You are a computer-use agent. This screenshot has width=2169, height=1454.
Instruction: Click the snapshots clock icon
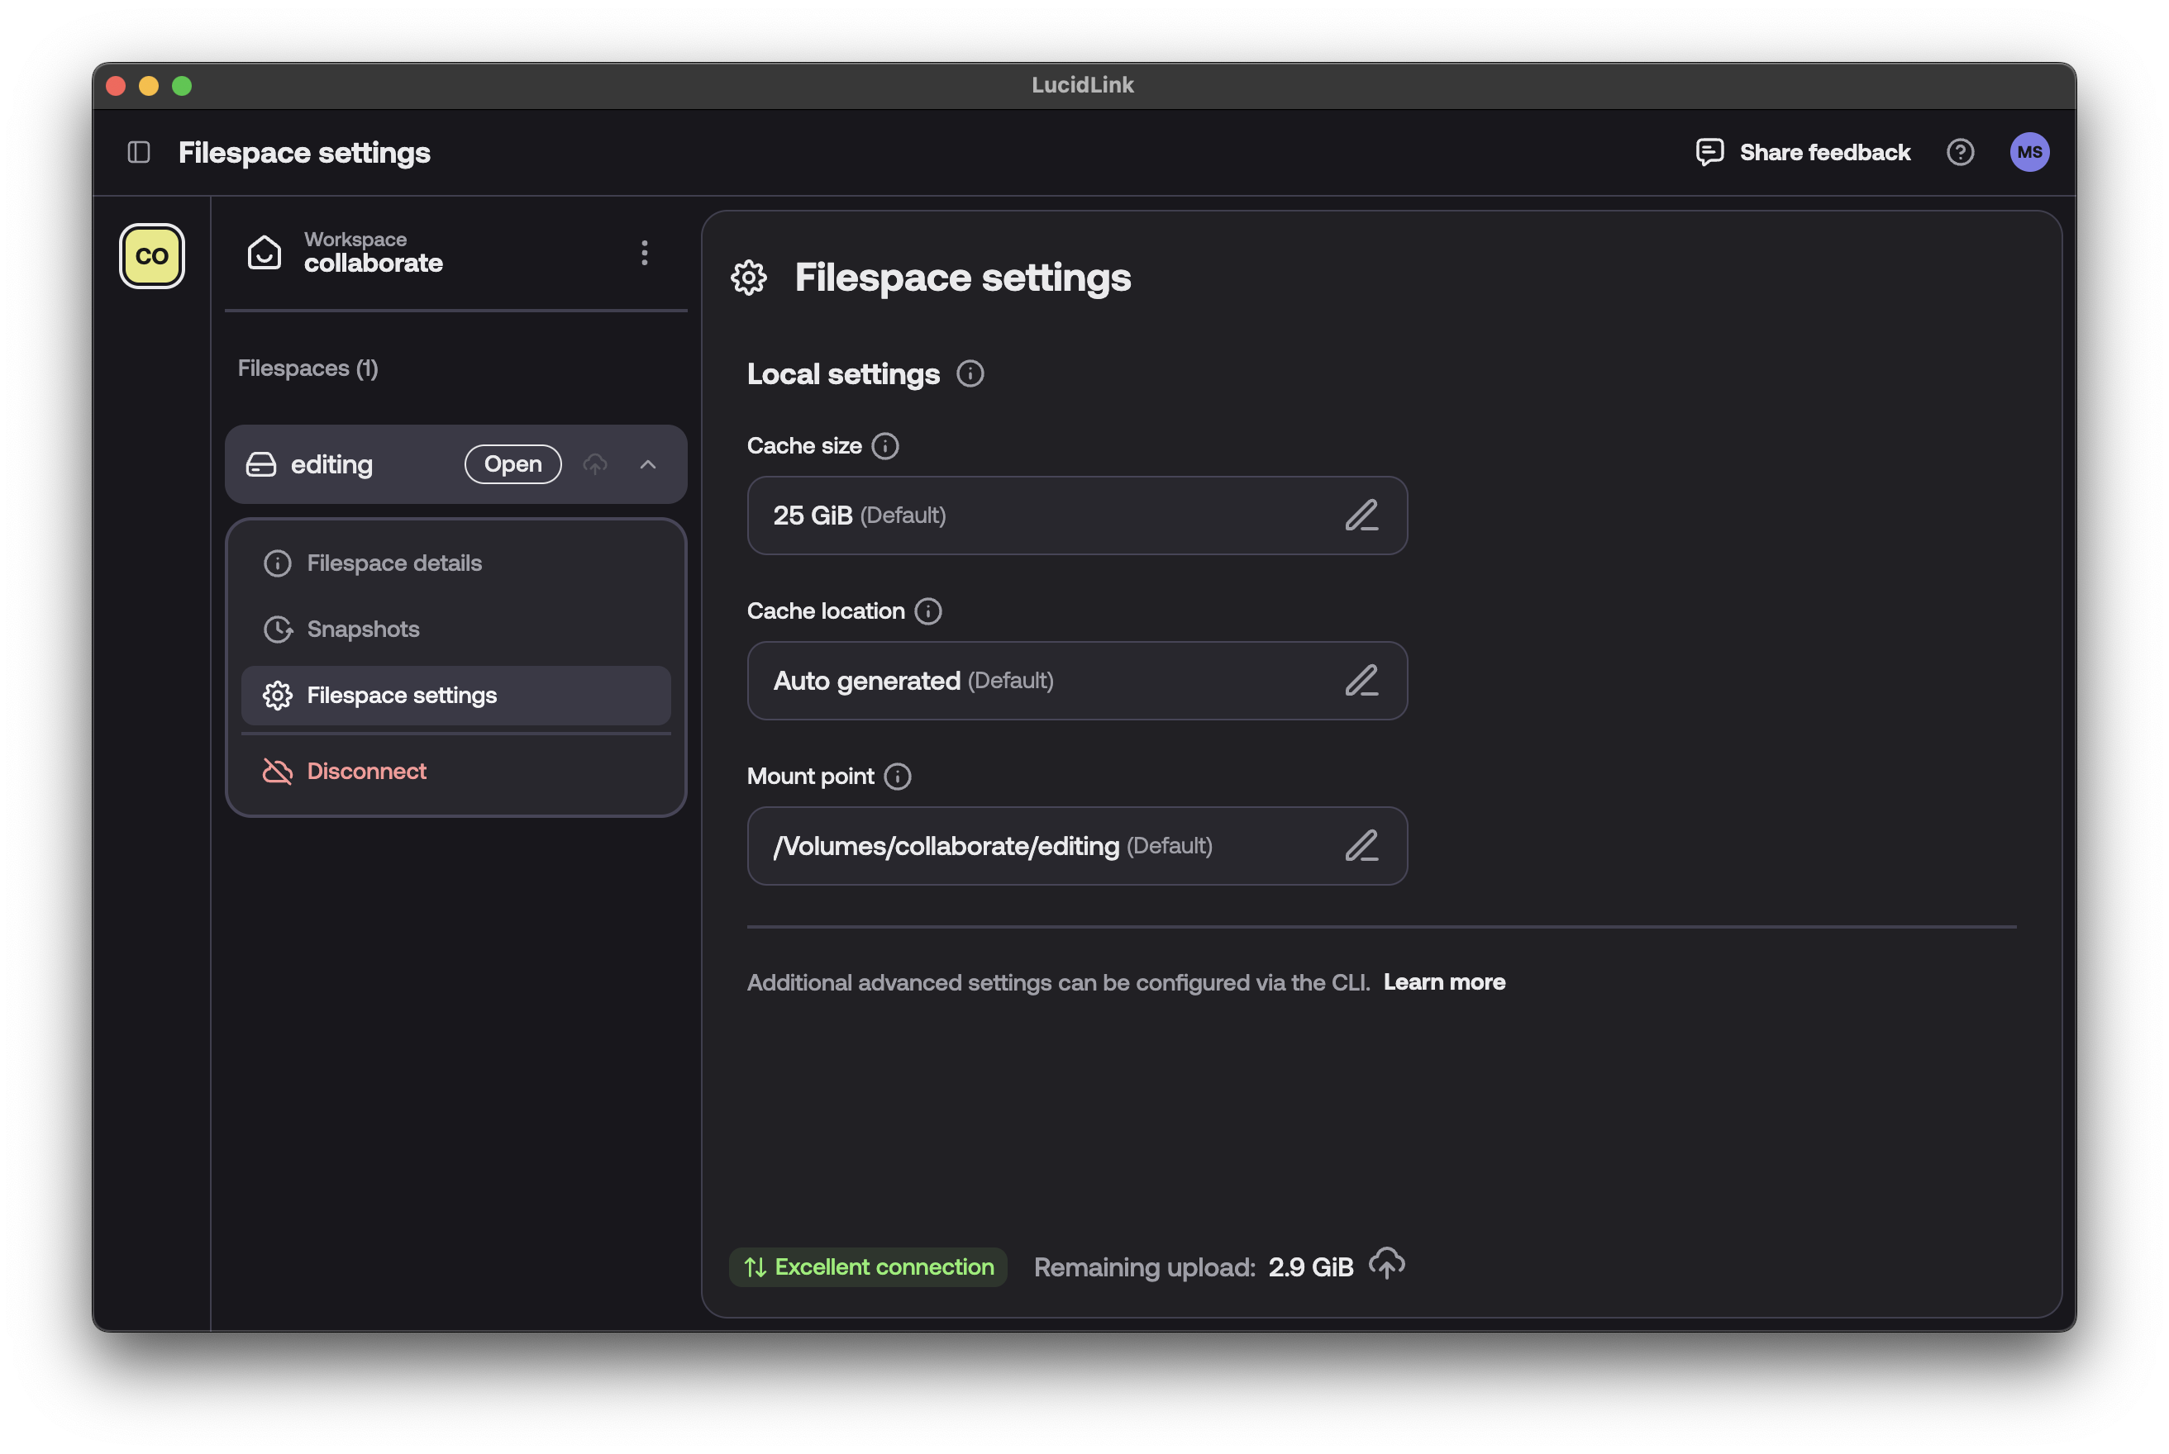tap(278, 629)
